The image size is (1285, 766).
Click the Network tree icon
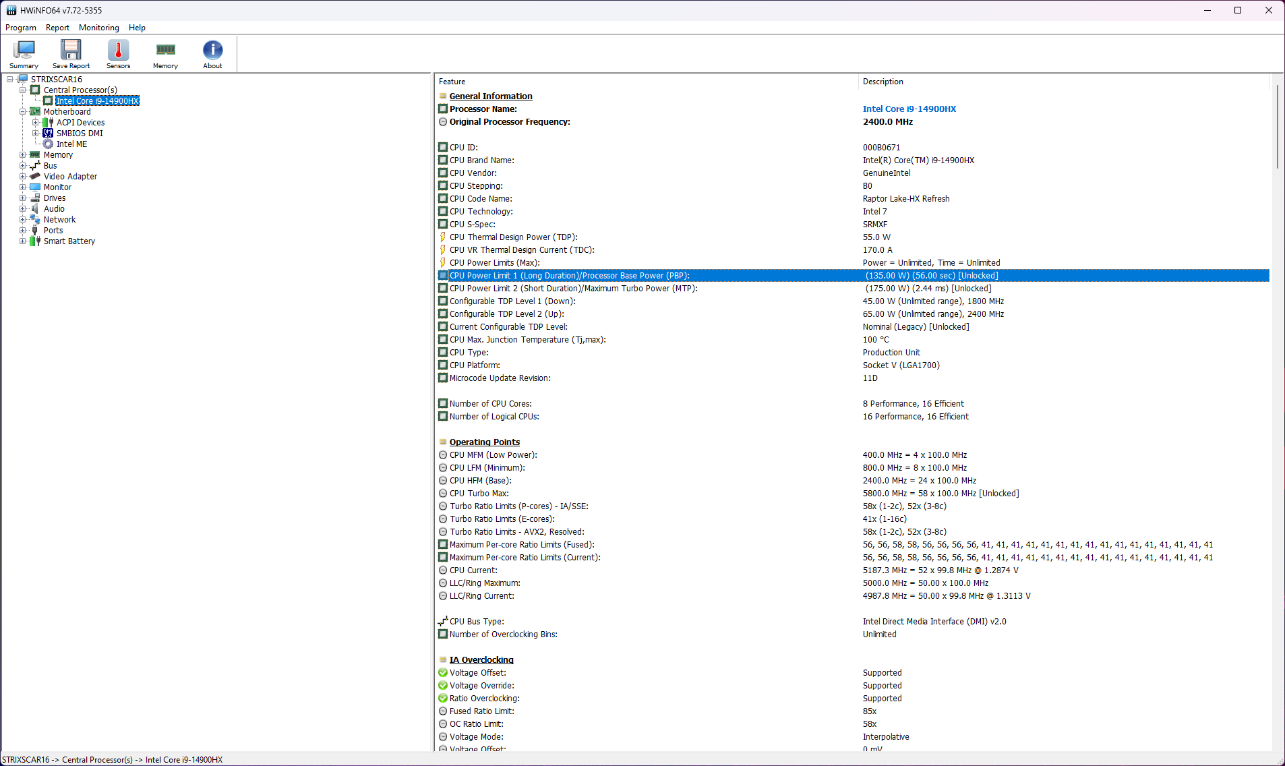[x=35, y=219]
